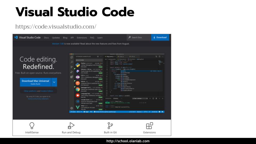Click into the Search Docs field
This screenshot has height=144, width=256.
pyautogui.click(x=140, y=38)
